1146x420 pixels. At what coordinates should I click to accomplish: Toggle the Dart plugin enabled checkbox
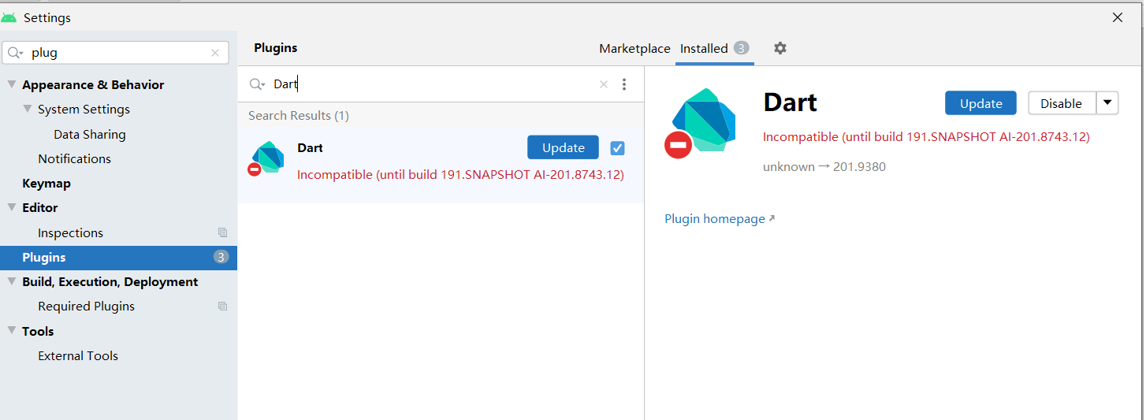pos(618,147)
